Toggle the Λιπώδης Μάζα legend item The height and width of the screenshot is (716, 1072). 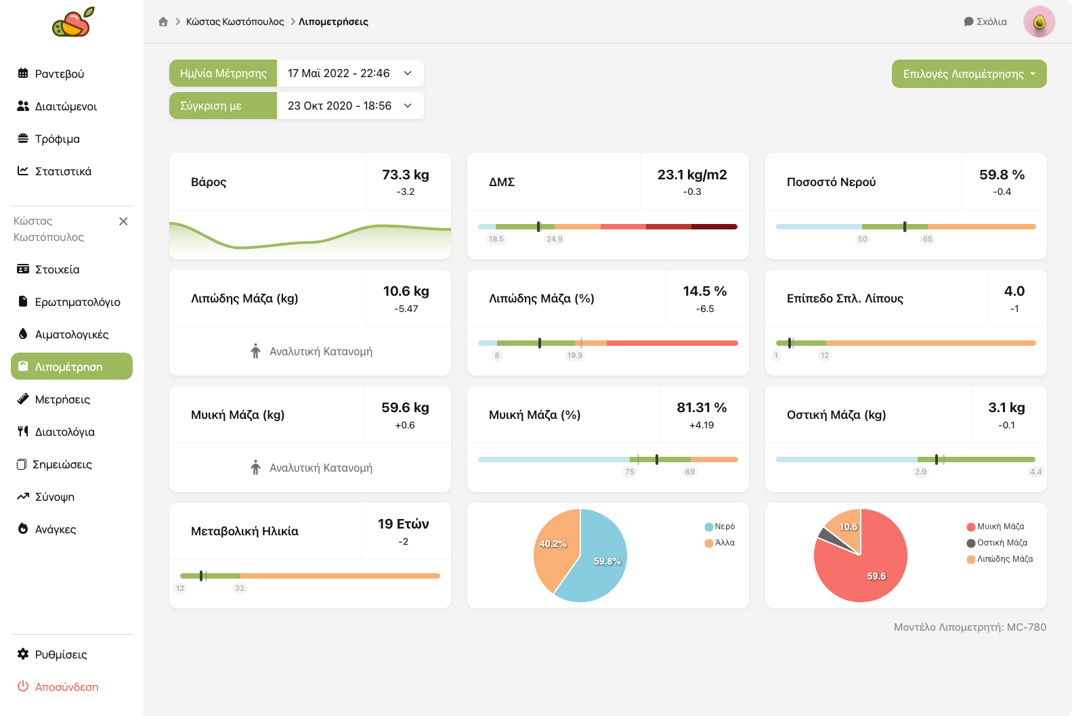click(1000, 559)
